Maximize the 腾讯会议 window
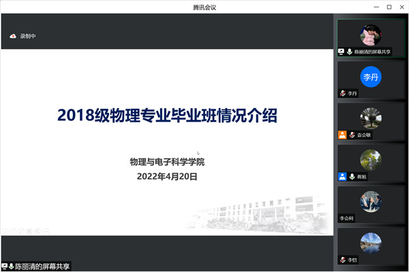 pos(389,7)
